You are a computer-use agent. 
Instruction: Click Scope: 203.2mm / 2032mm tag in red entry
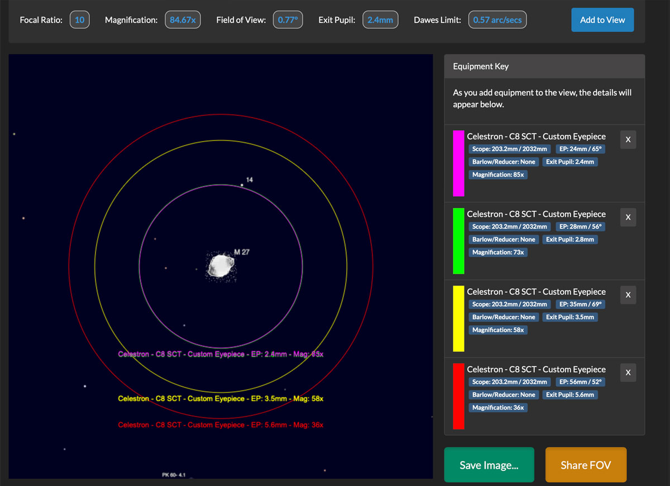pyautogui.click(x=510, y=382)
